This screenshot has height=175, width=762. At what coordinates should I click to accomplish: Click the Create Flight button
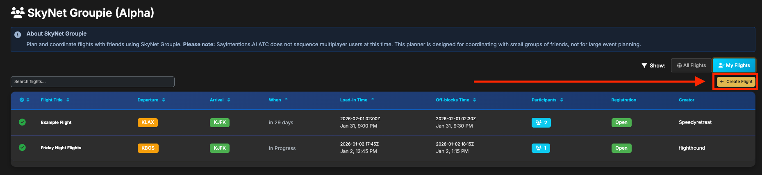pyautogui.click(x=736, y=82)
